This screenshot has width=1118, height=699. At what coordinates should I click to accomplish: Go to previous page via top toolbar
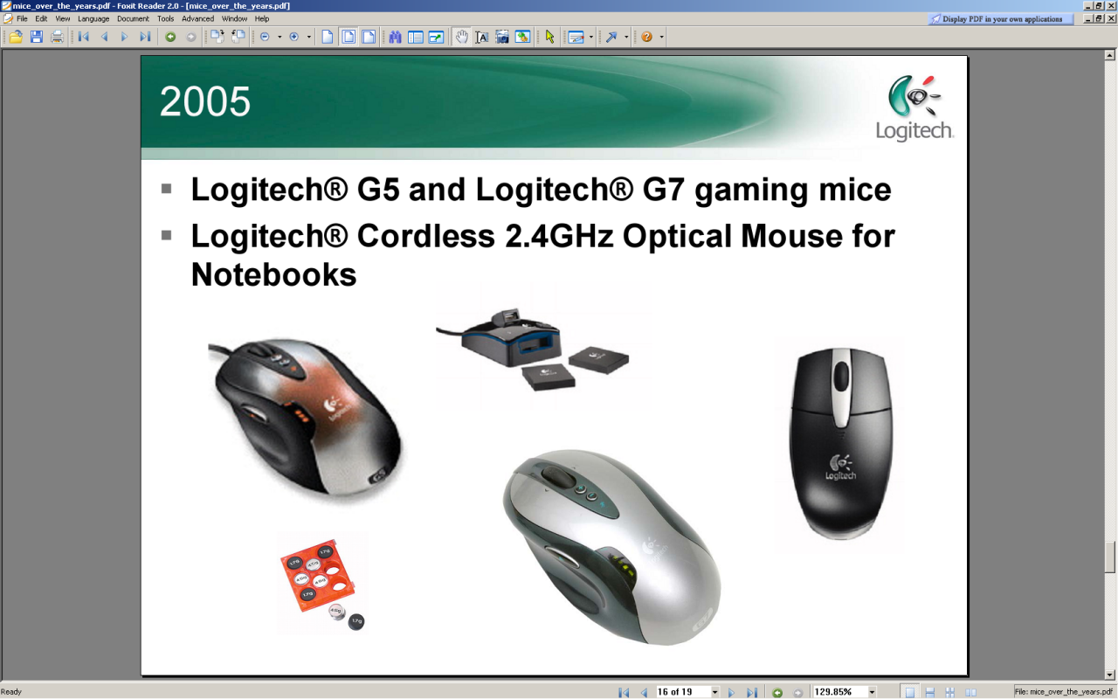[104, 37]
